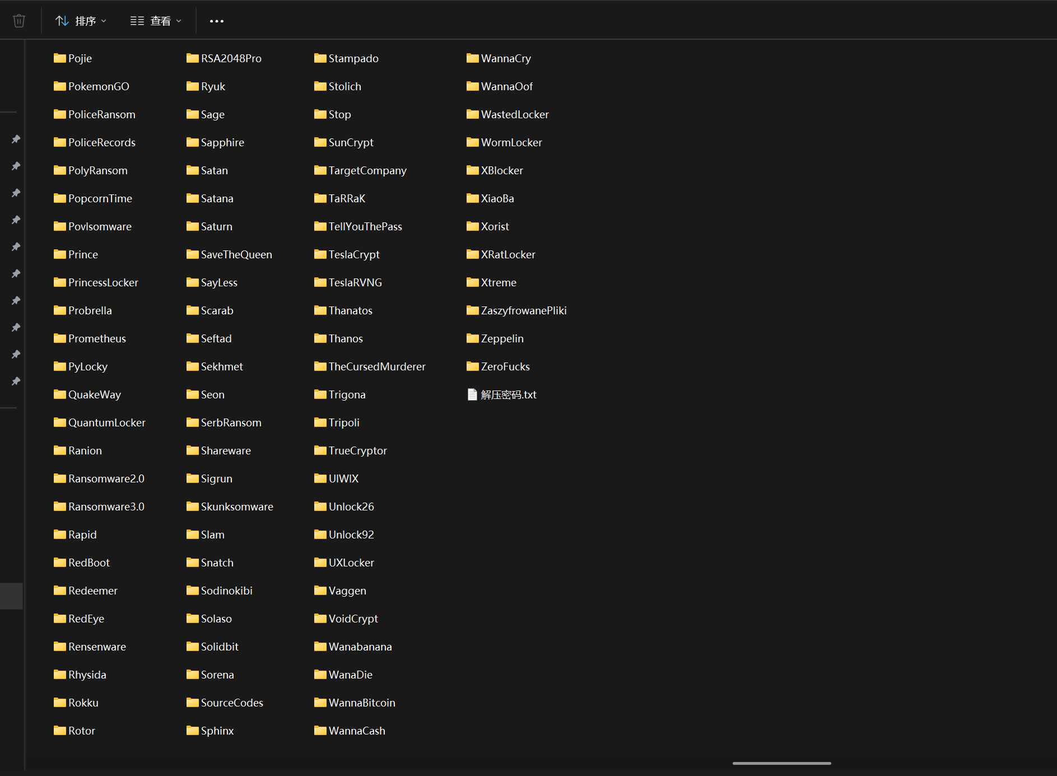
Task: Open the 排序 sort dropdown
Action: 81,21
